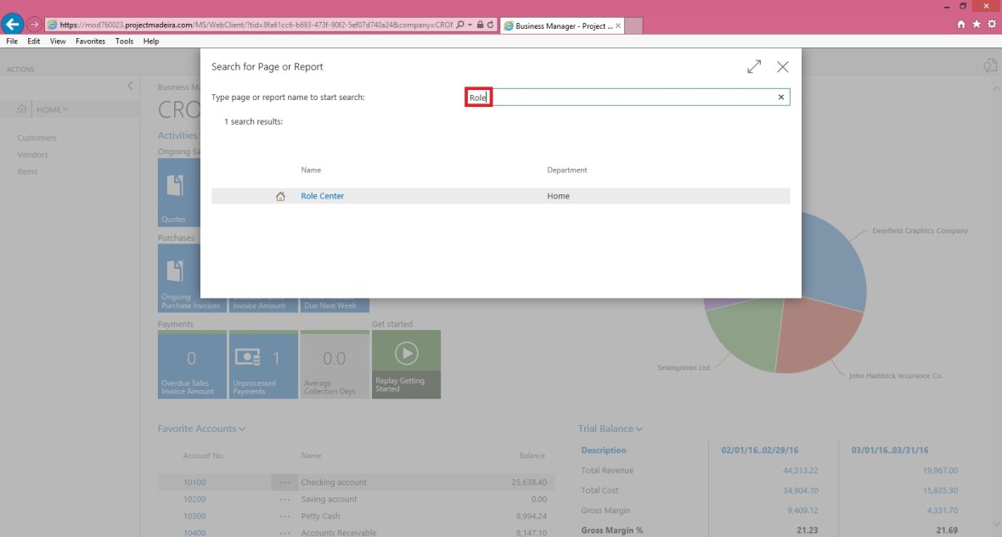The image size is (1002, 537).
Task: Expand the search dialog to full size
Action: [x=754, y=67]
